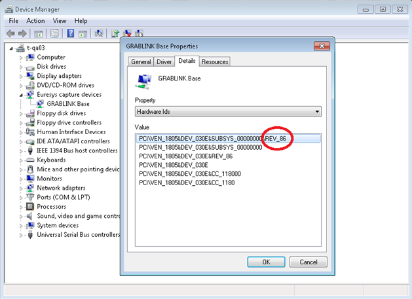Switch to the Driver tab
The width and height of the screenshot is (412, 299).
pos(164,62)
